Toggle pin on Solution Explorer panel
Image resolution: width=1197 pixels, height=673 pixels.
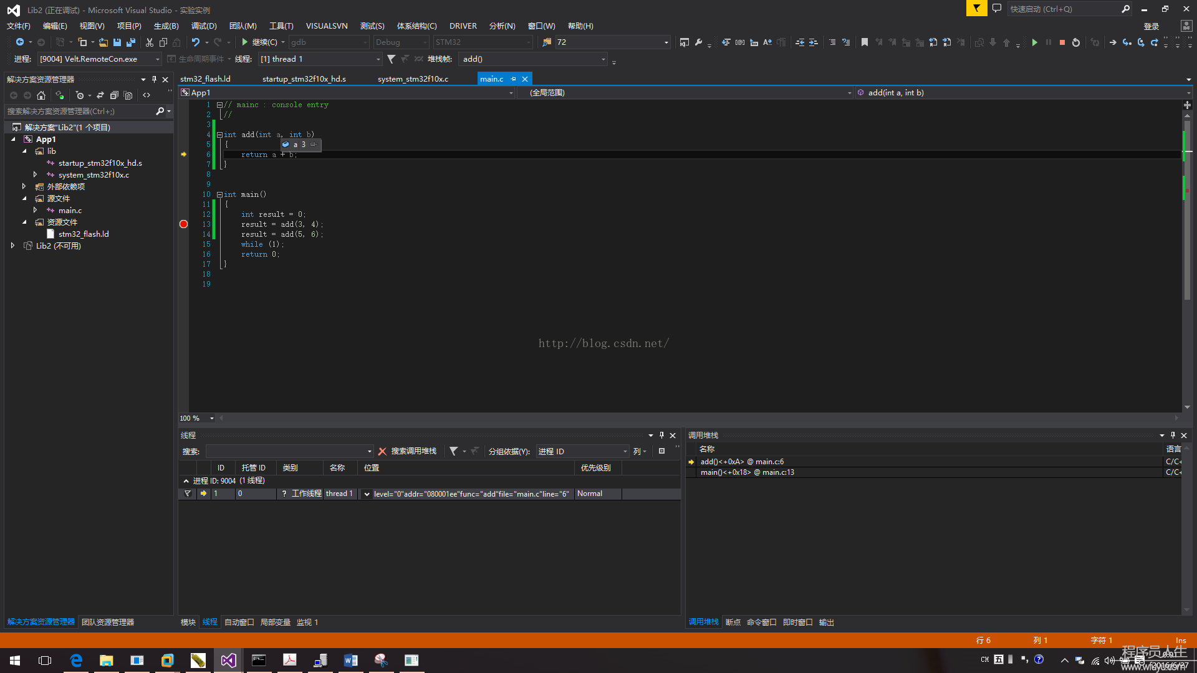pos(154,79)
